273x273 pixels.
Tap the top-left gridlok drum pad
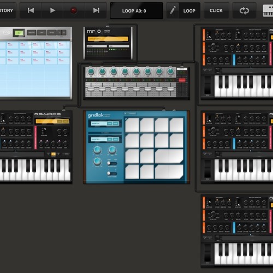tap(132, 125)
